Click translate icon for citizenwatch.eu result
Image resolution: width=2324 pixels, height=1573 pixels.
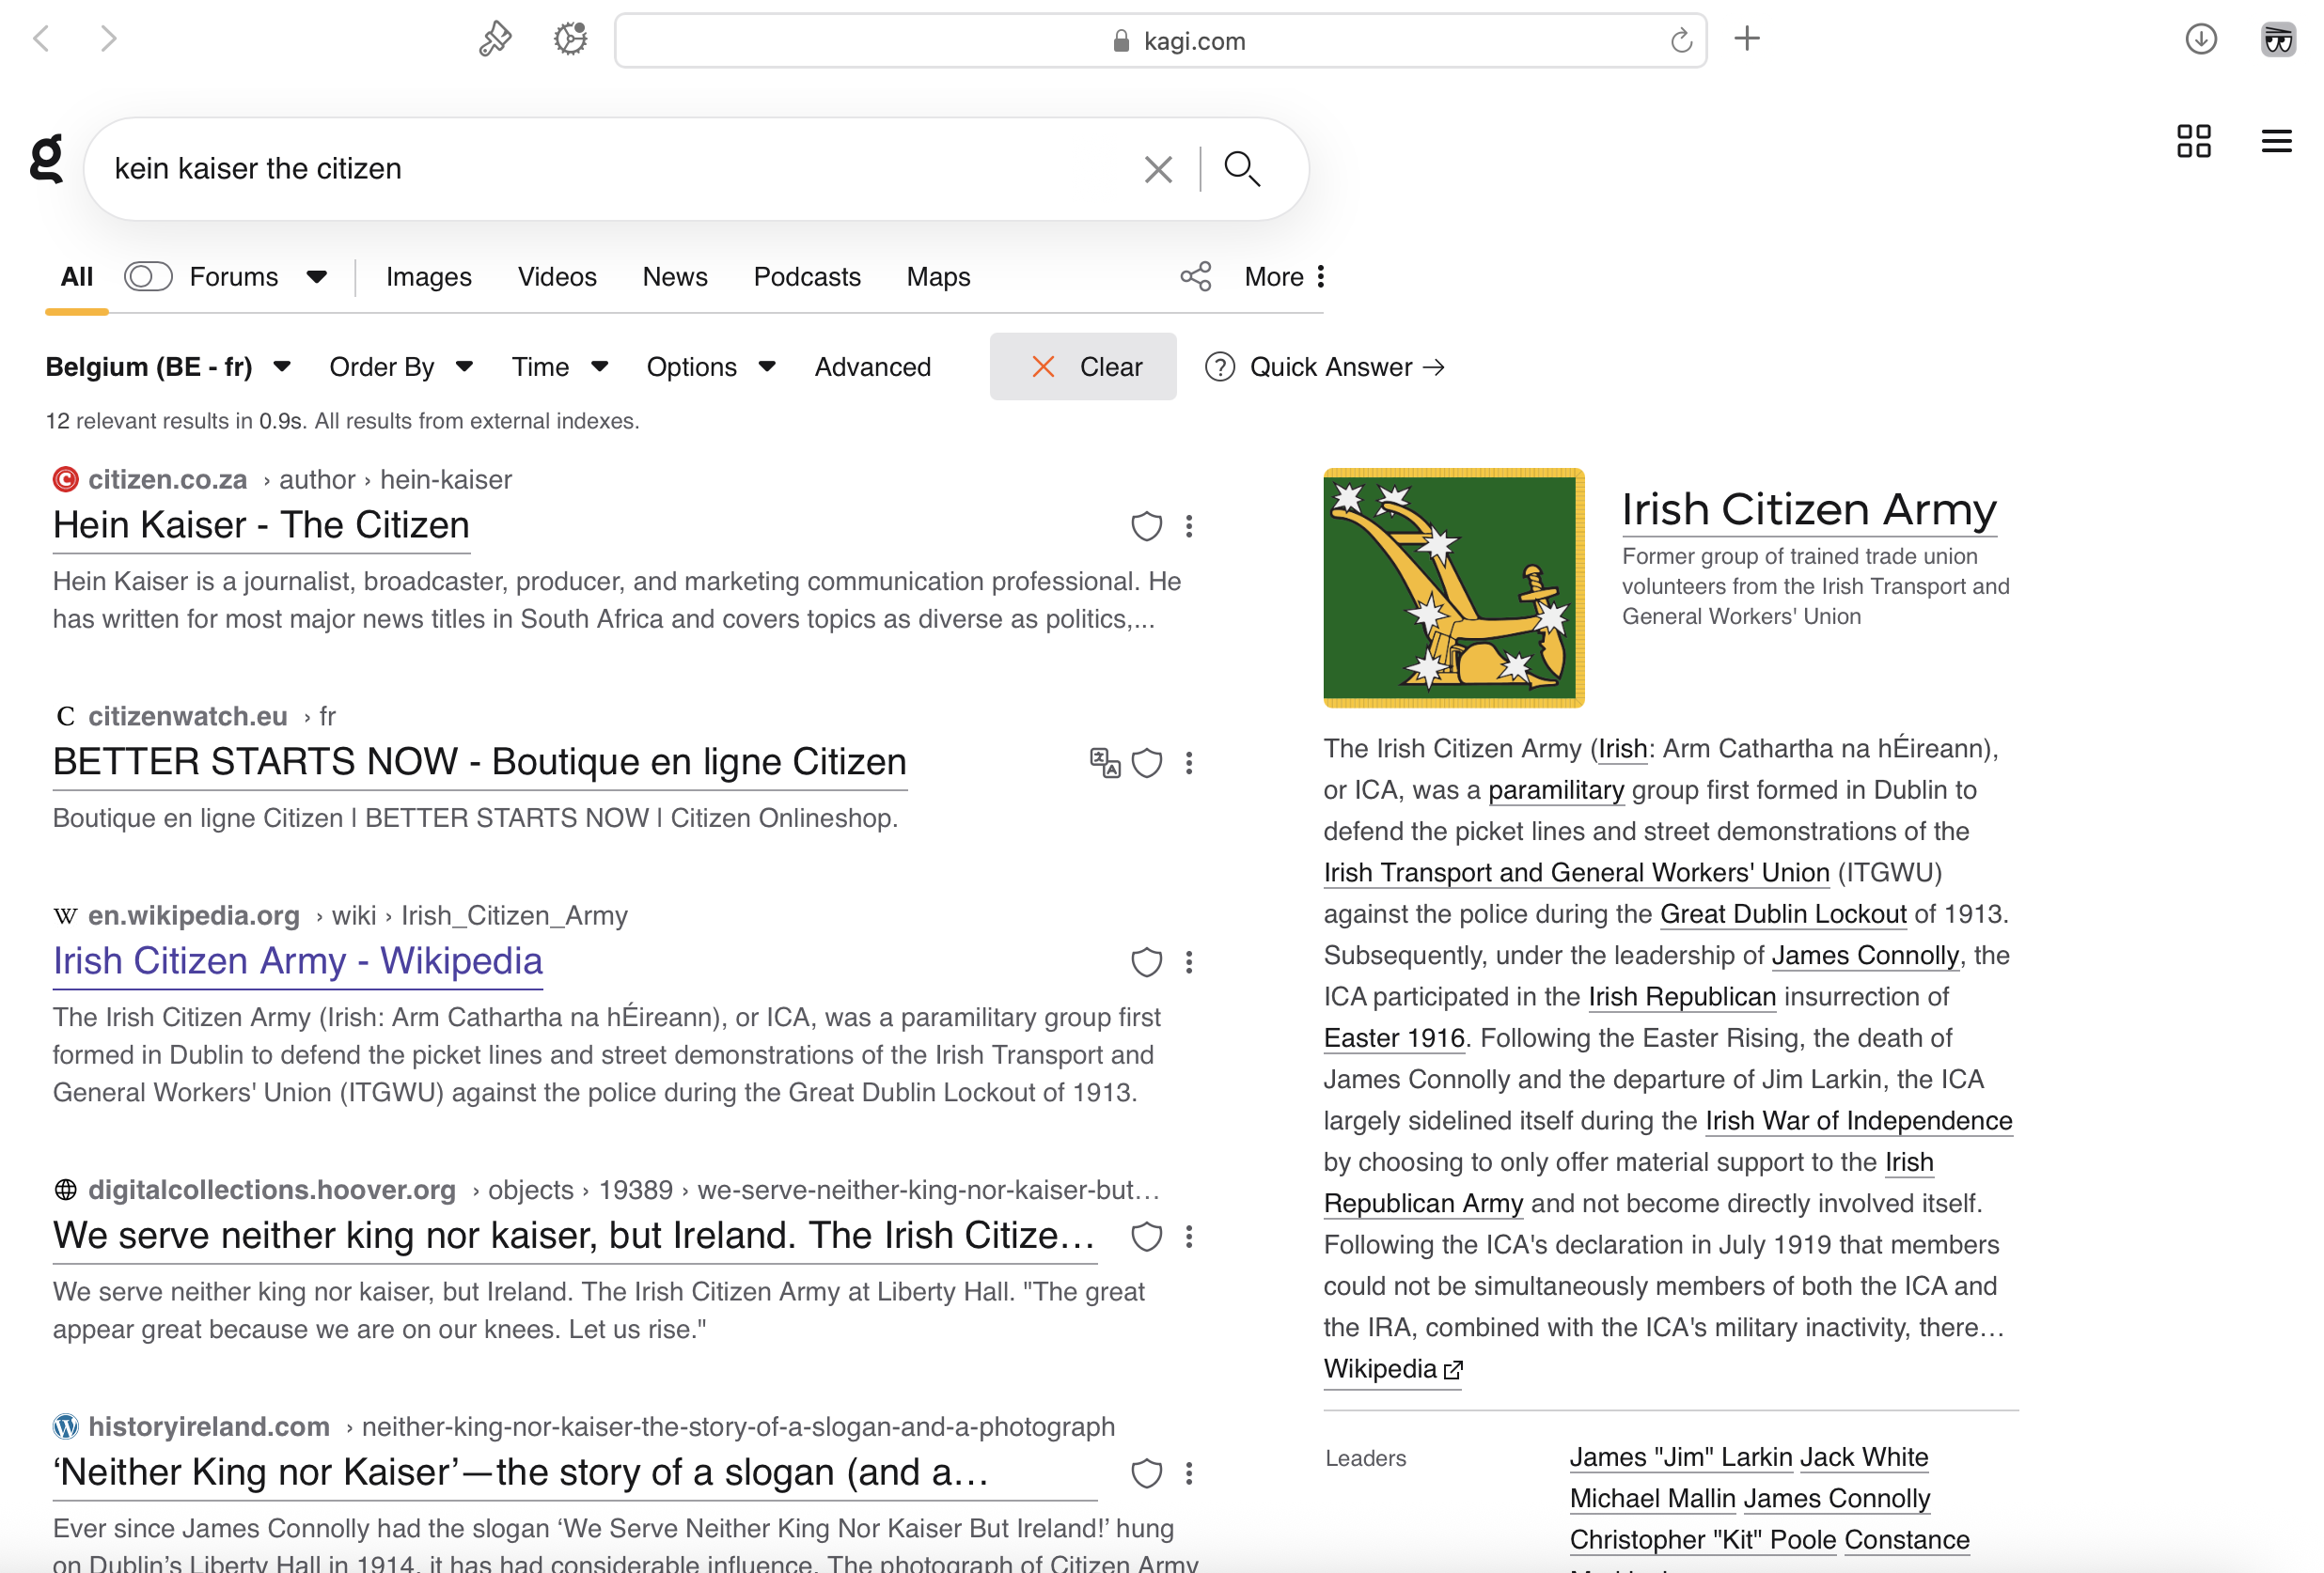1104,762
